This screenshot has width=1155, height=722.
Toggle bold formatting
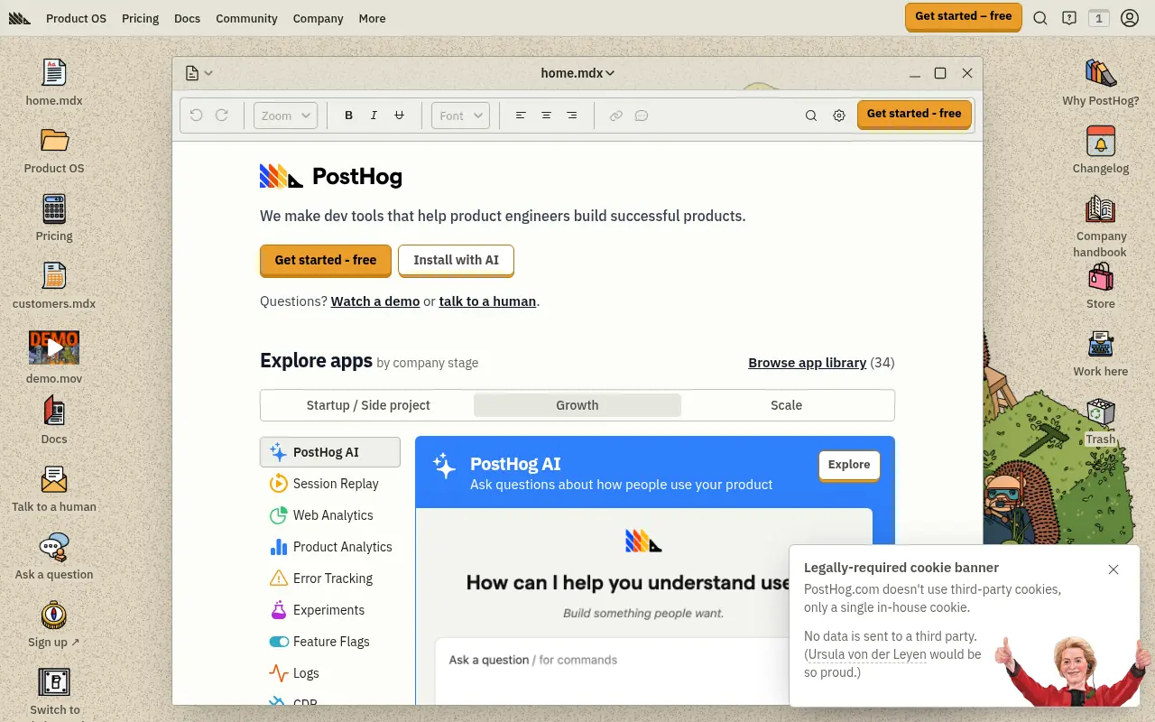click(348, 115)
